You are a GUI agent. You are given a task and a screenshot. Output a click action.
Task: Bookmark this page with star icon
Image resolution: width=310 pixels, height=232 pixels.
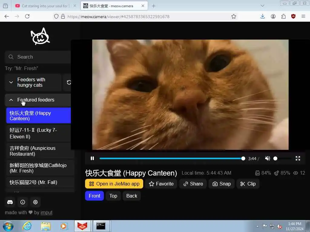pos(234,17)
